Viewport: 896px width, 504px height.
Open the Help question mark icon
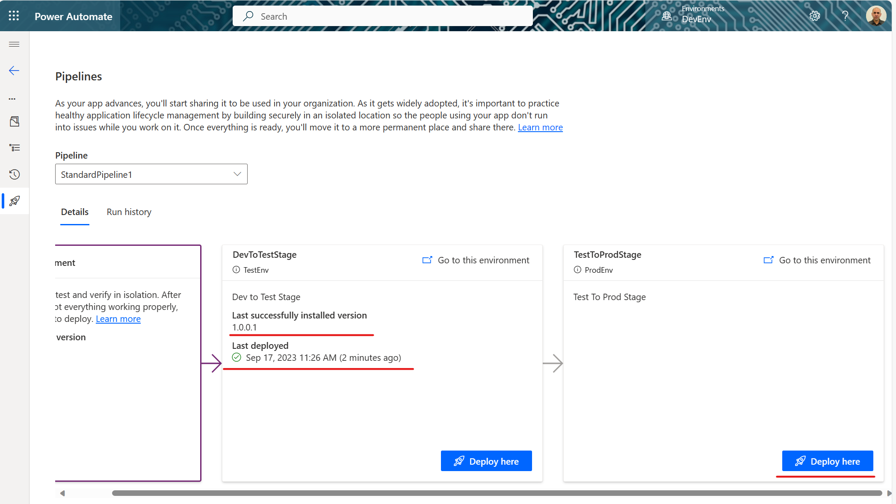(x=845, y=16)
